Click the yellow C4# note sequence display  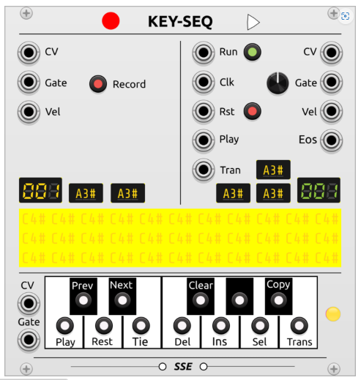coord(180,237)
